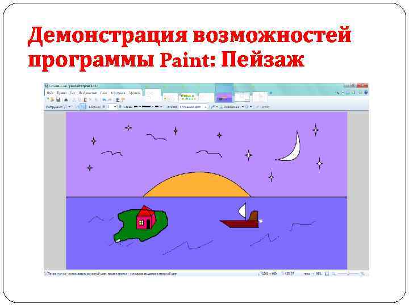Image resolution: width=409 pixels, height=307 pixels.
Task: Click the Paste clipboard icon
Action: click(85, 99)
